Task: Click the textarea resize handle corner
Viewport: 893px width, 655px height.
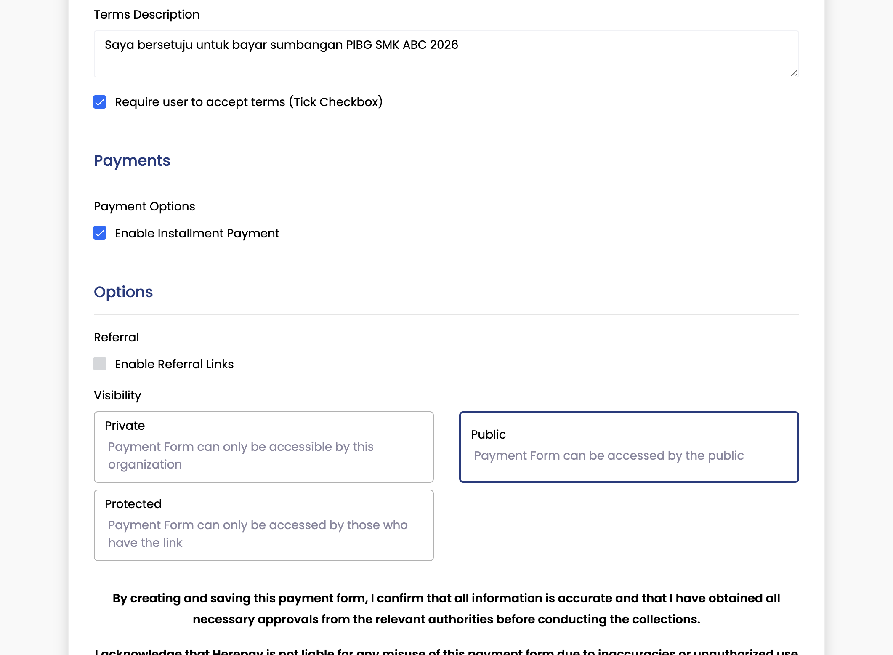Action: 794,73
